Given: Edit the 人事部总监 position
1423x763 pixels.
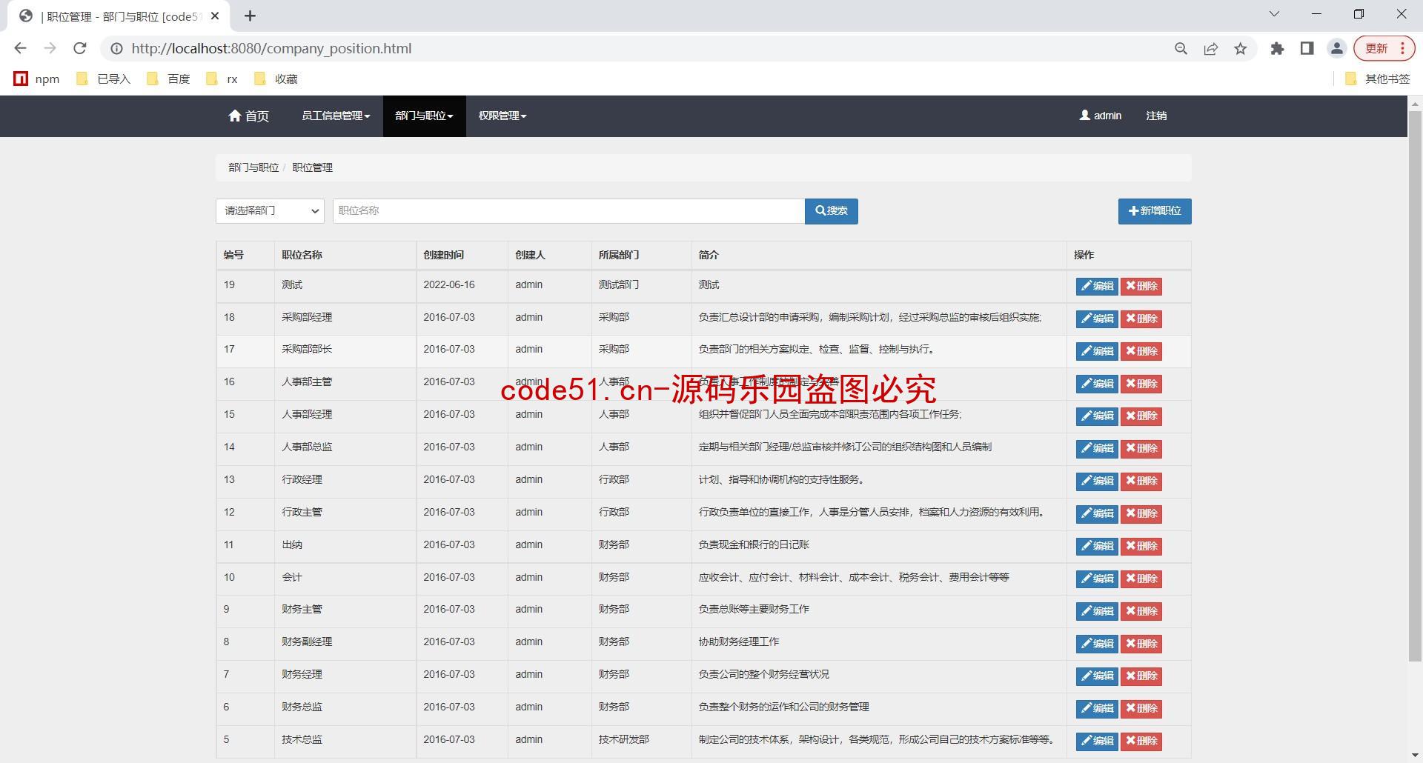Looking at the screenshot, I should (1097, 448).
